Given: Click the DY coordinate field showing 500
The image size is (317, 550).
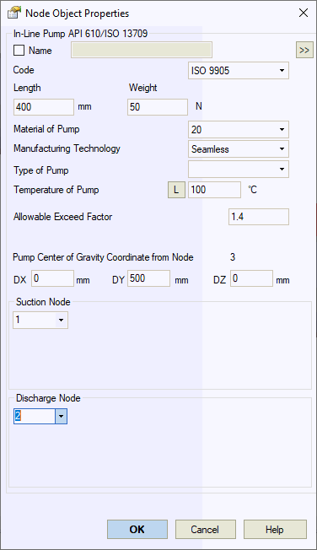Looking at the screenshot, I should click(x=148, y=278).
